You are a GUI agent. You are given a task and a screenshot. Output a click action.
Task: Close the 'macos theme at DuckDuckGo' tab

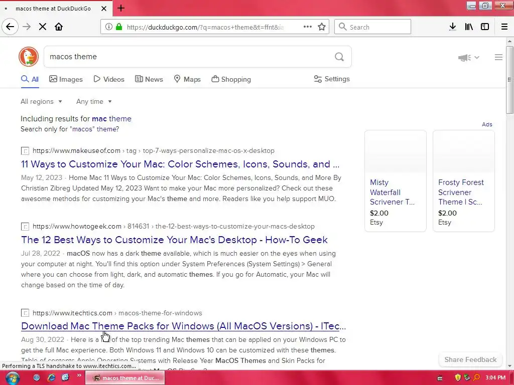tap(104, 9)
